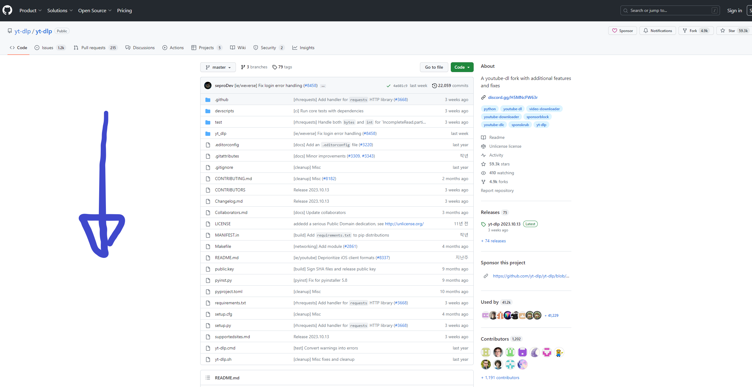Open the Actions tab
Viewport: 752px width, 387px height.
click(173, 48)
